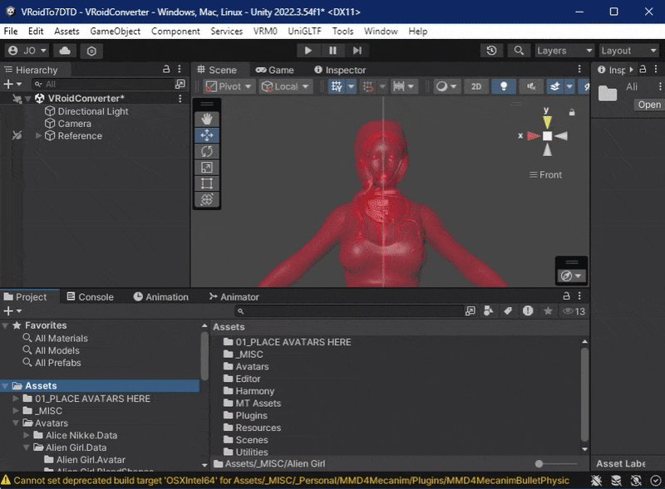Click the Project search field
This screenshot has width=665, height=489.
(x=348, y=311)
